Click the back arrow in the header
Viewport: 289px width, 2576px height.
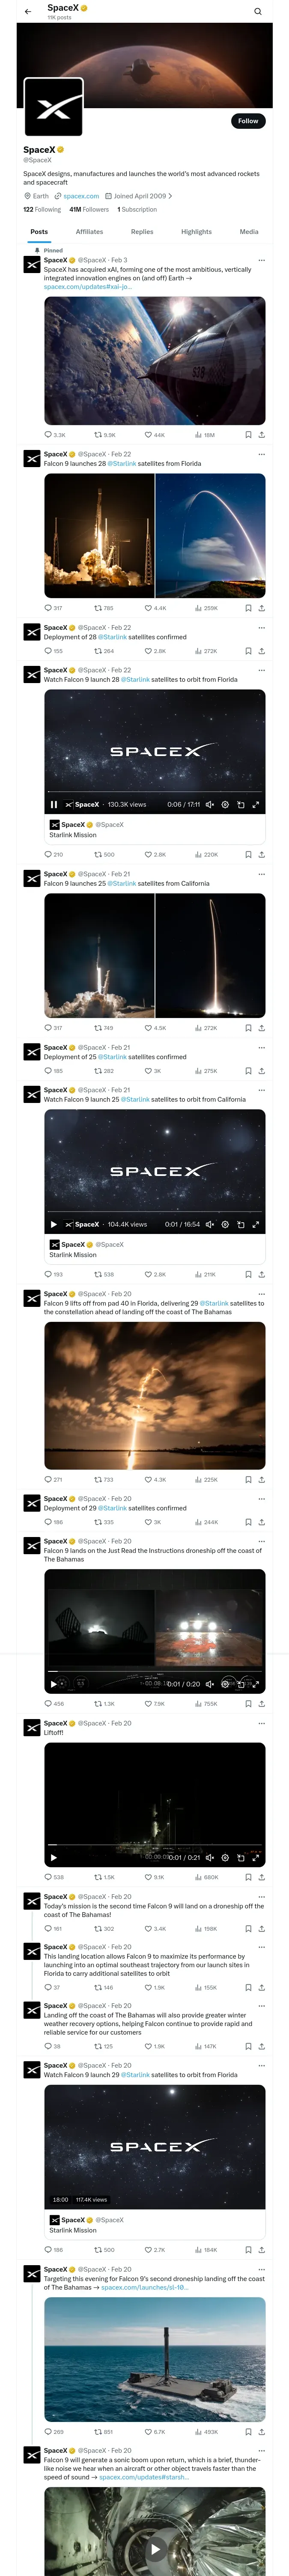point(28,12)
